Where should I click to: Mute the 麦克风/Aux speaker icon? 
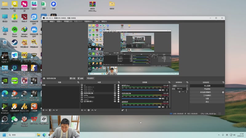[x=163, y=90]
